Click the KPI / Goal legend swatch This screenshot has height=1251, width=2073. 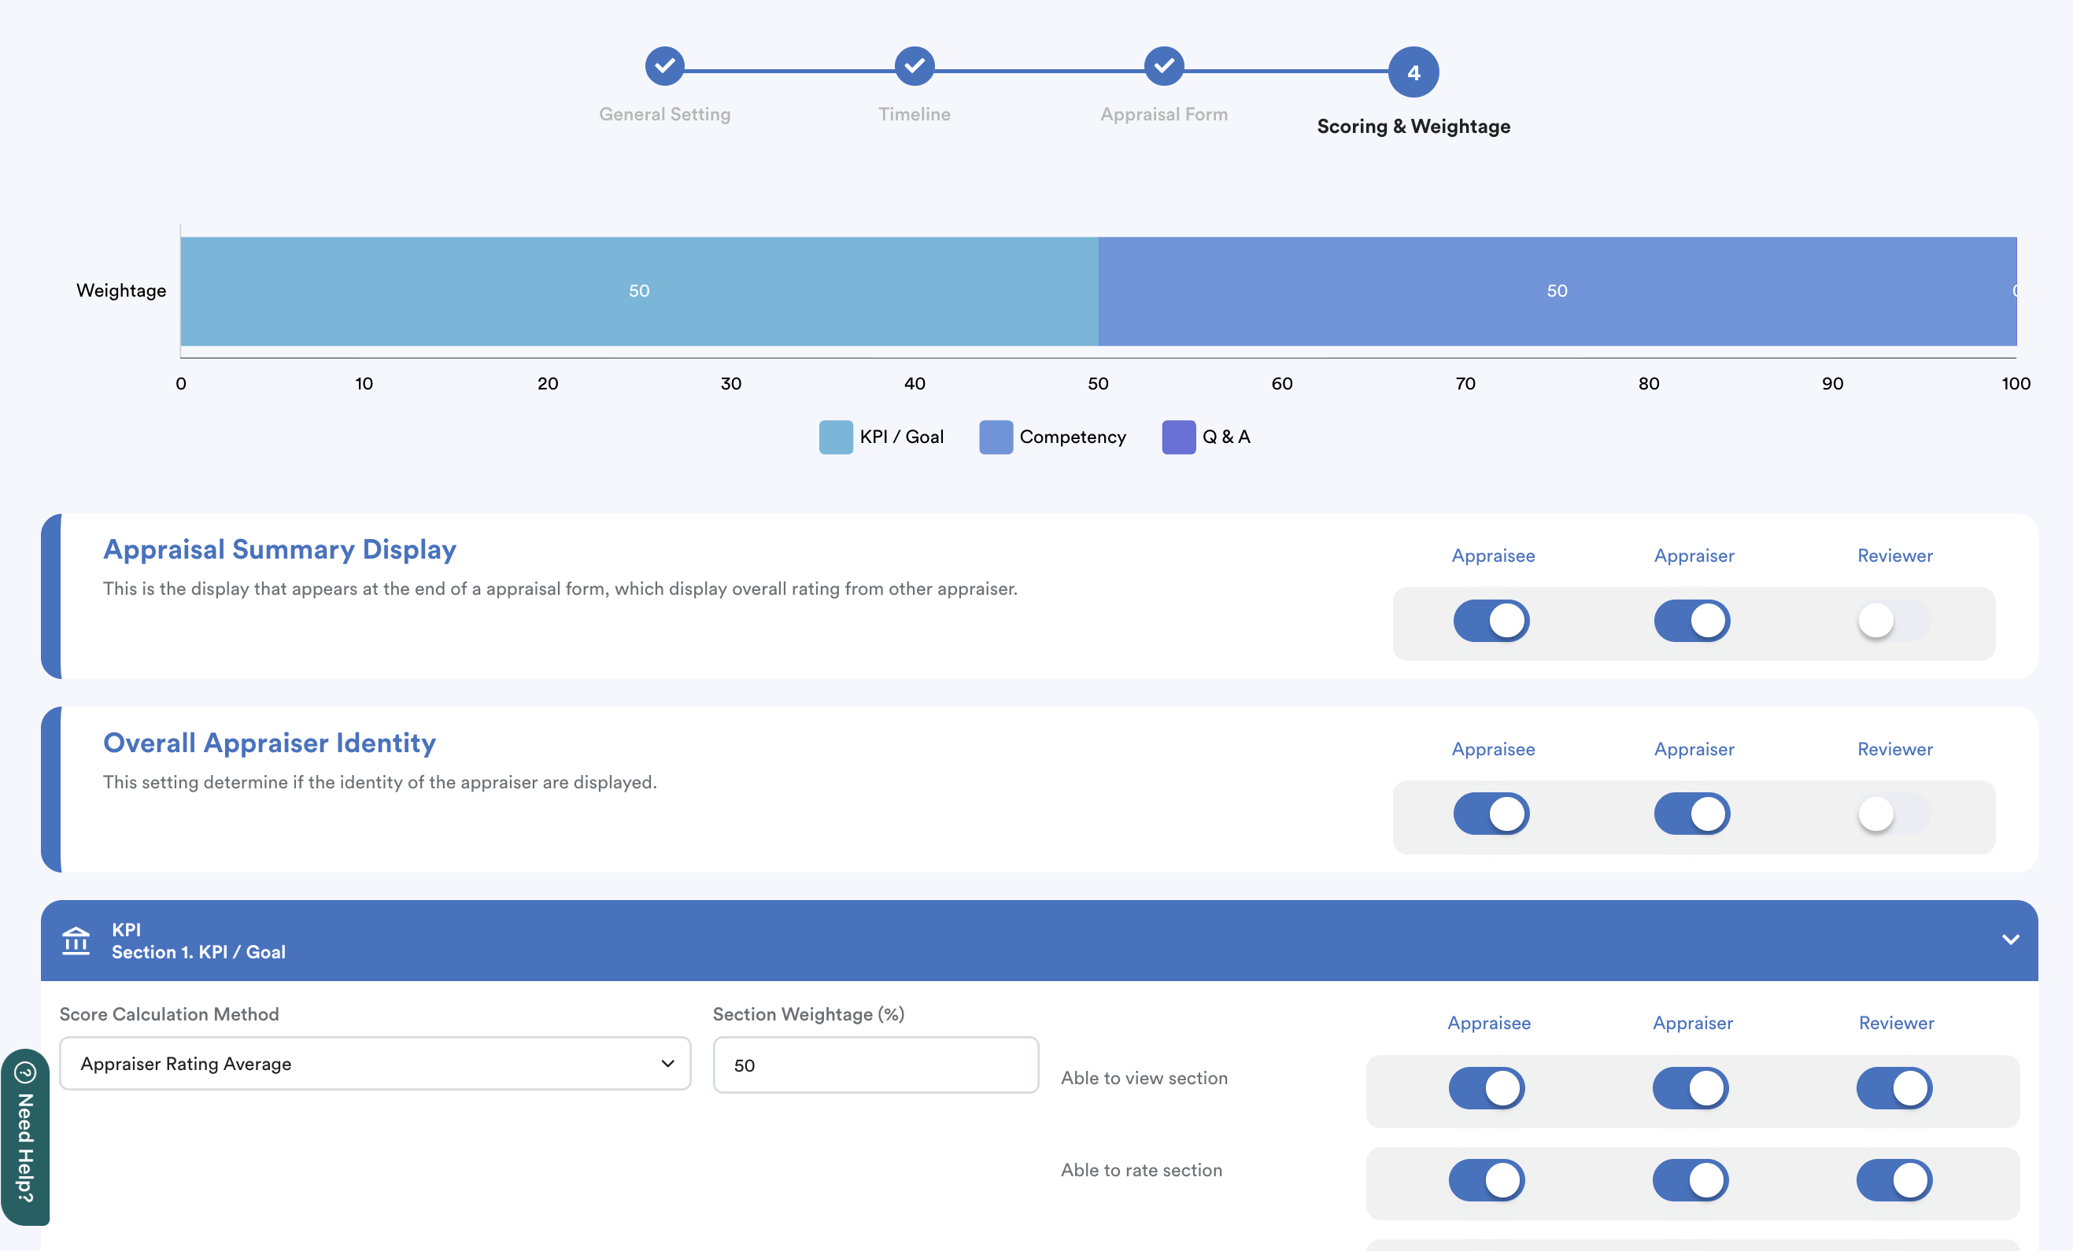pos(836,437)
